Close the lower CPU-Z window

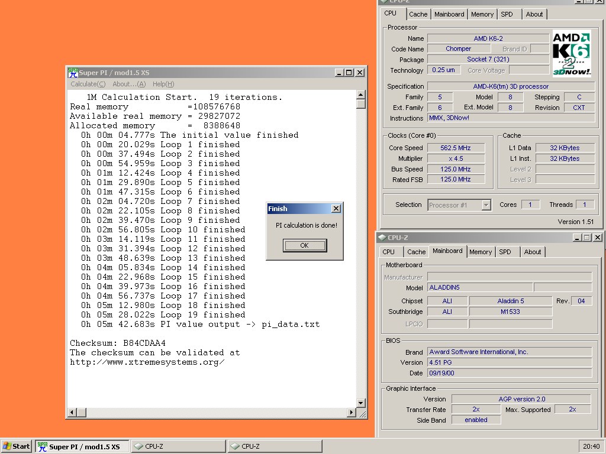pyautogui.click(x=598, y=238)
